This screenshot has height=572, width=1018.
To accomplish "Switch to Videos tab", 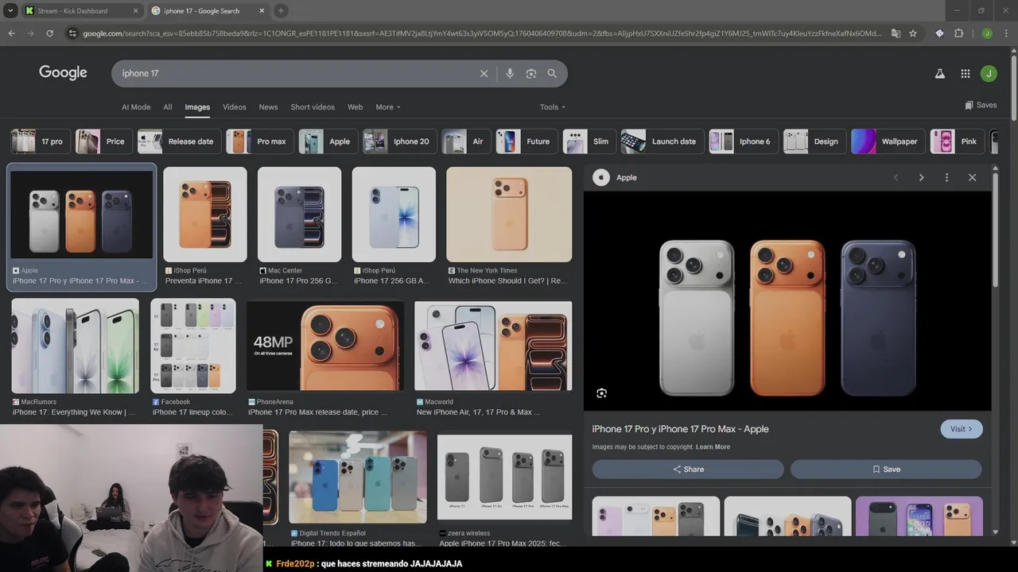I will pyautogui.click(x=235, y=107).
